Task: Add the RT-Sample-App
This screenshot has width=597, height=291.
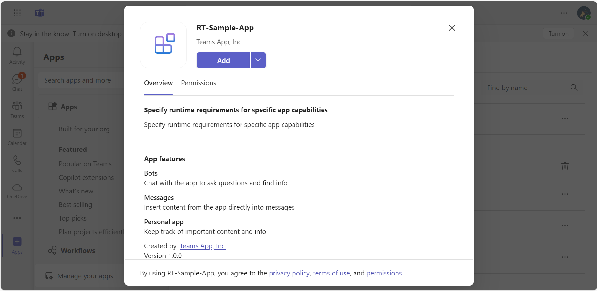Action: pyautogui.click(x=223, y=60)
